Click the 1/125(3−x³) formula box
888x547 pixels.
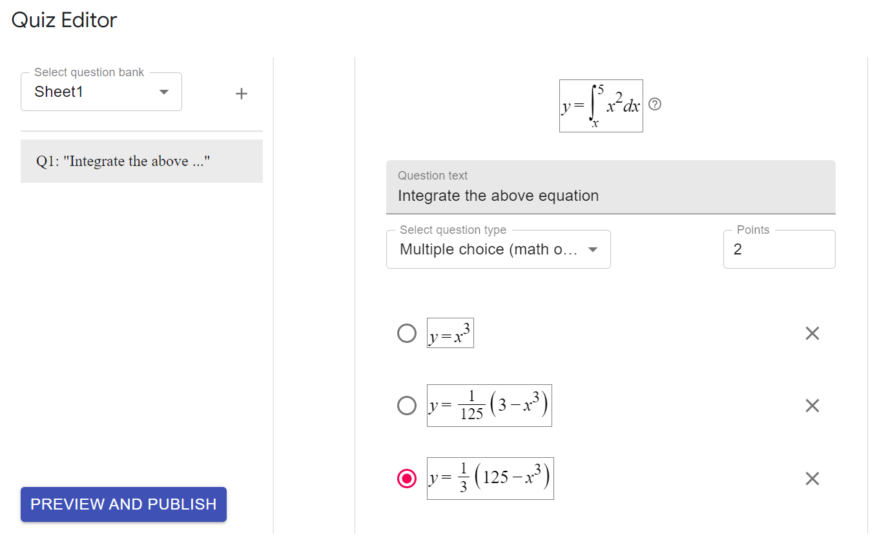click(x=489, y=406)
